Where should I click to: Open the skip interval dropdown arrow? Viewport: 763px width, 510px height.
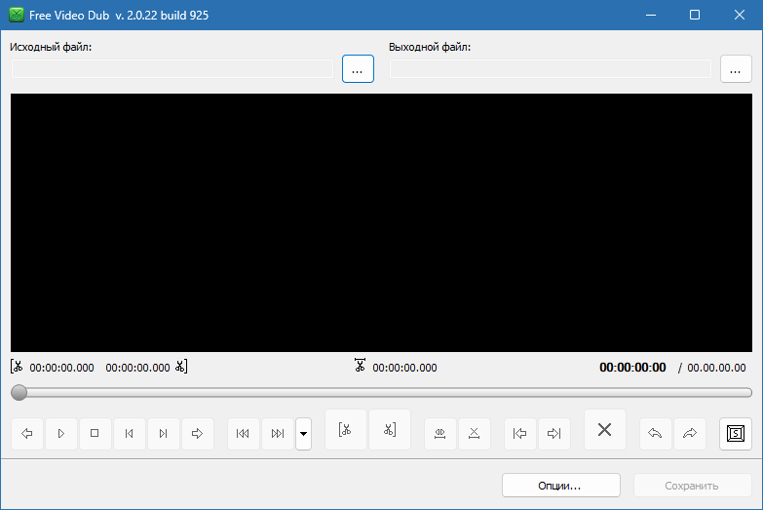click(303, 433)
